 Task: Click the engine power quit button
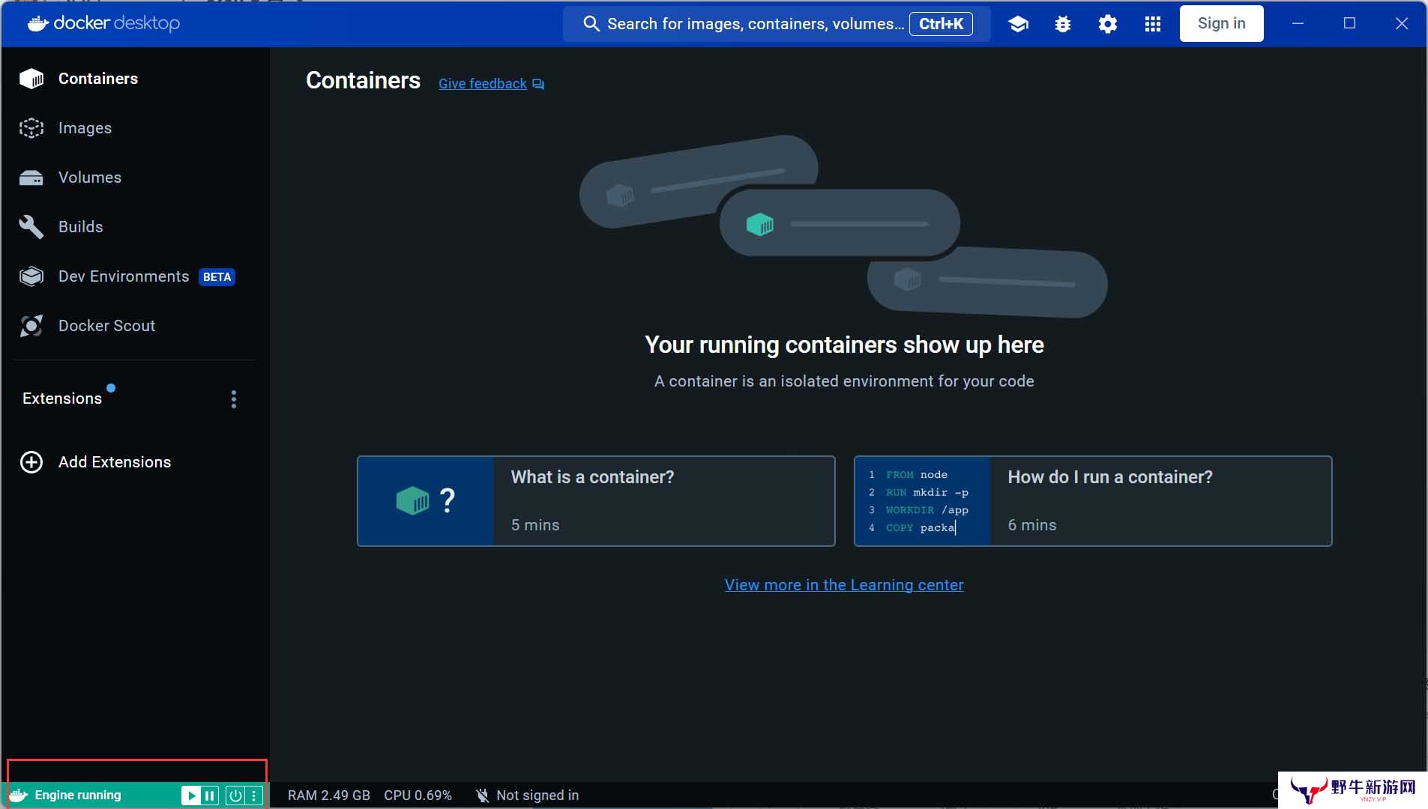(x=235, y=796)
